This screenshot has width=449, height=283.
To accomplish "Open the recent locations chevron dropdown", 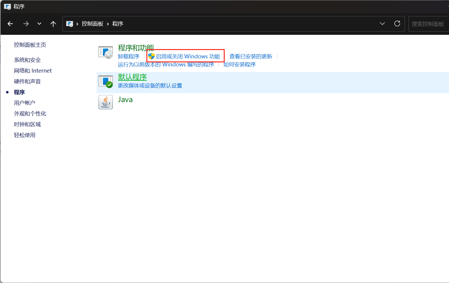I will pos(39,24).
